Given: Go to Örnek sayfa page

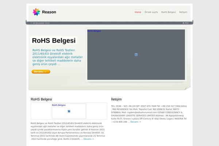Looking at the screenshot, I should 151,12.
